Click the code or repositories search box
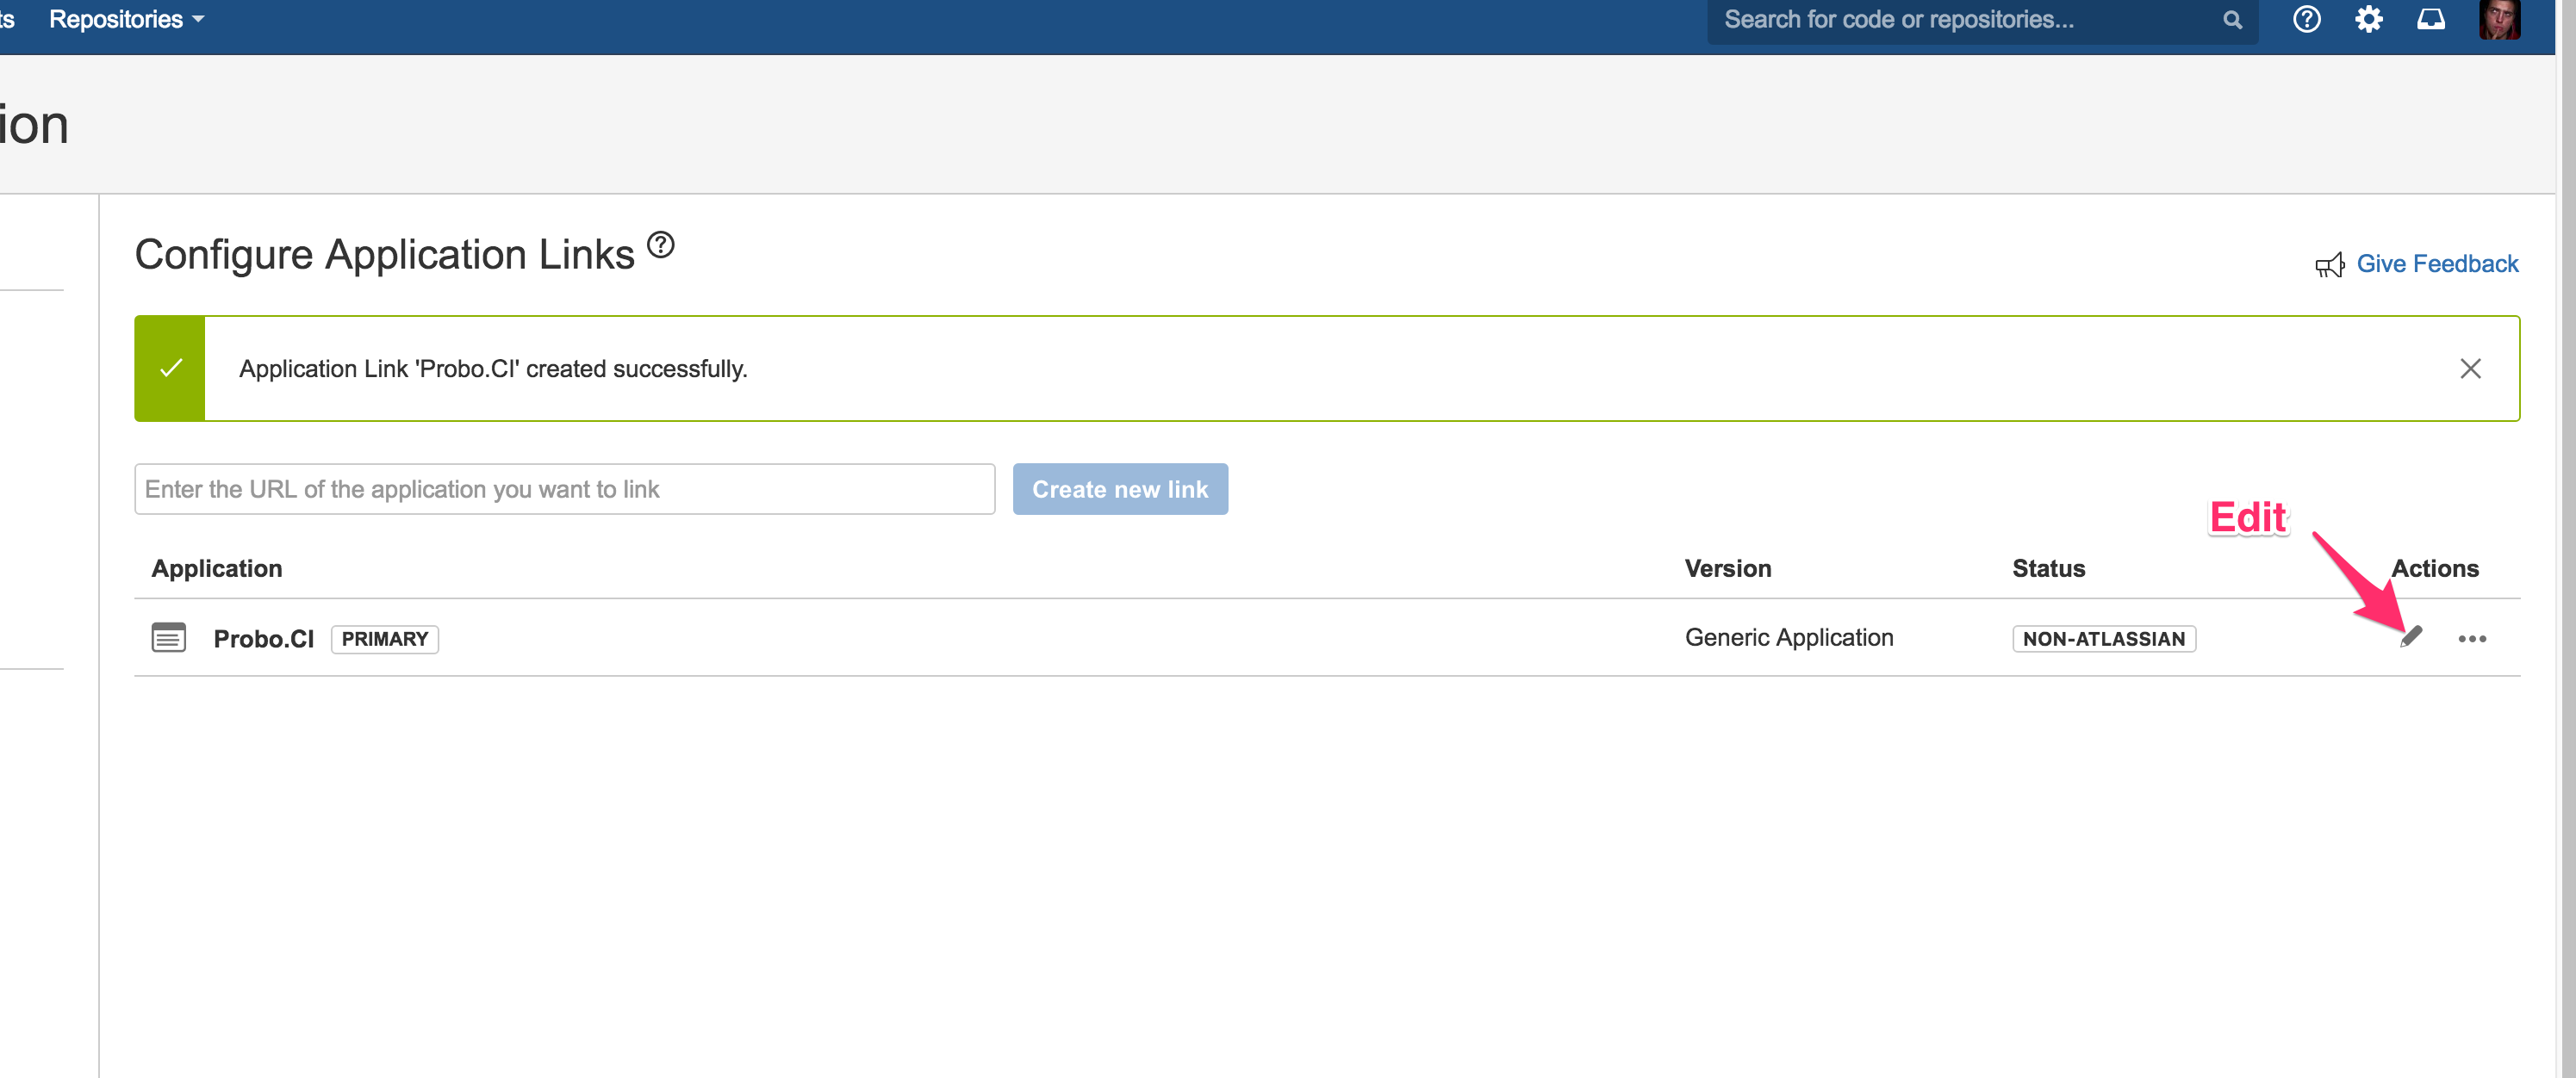 1960,20
